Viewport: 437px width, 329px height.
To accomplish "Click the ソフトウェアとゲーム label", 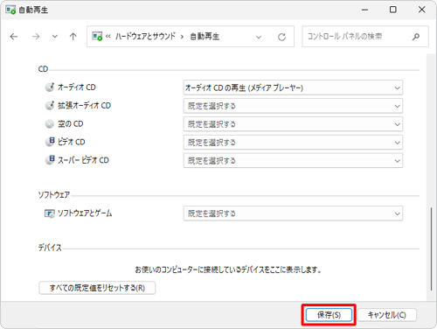I will tap(85, 213).
